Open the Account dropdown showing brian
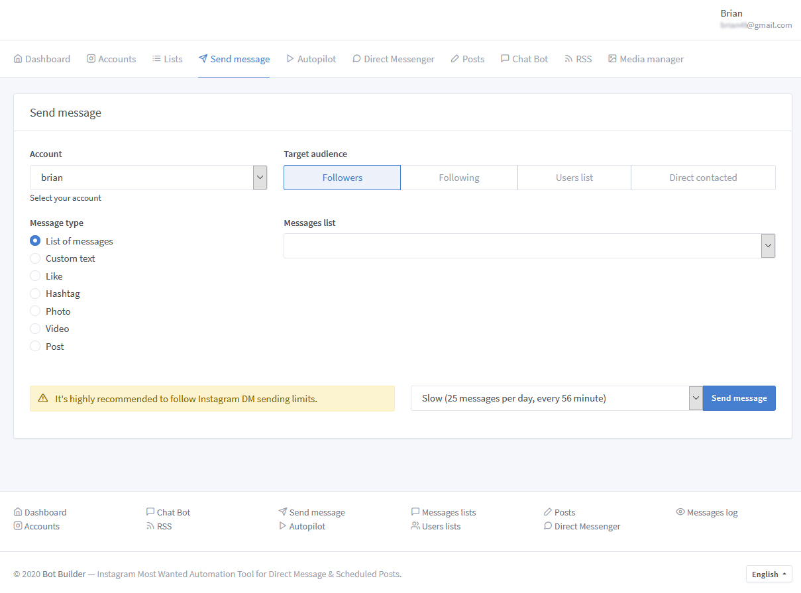The width and height of the screenshot is (801, 593). [148, 178]
